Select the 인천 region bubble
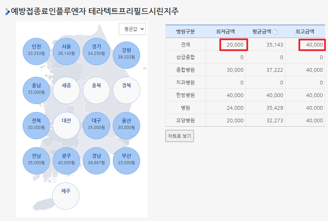Image resolution: width=328 pixels, height=221 pixels. point(36,52)
